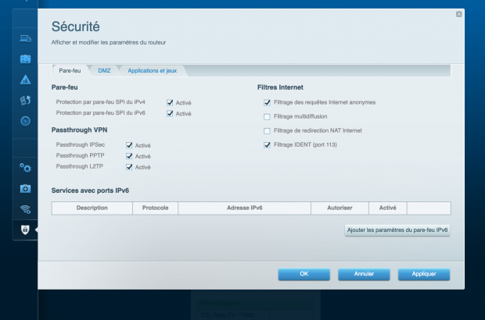This screenshot has width=485, height=320.
Task: Open Wireless Wi-Fi icon in sidebar
Action: (25, 209)
